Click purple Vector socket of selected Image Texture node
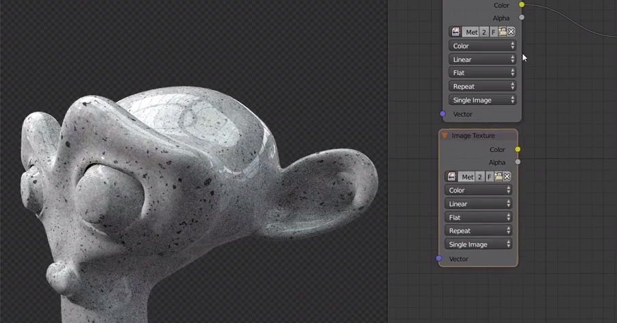Image resolution: width=617 pixels, height=323 pixels. tap(439, 258)
